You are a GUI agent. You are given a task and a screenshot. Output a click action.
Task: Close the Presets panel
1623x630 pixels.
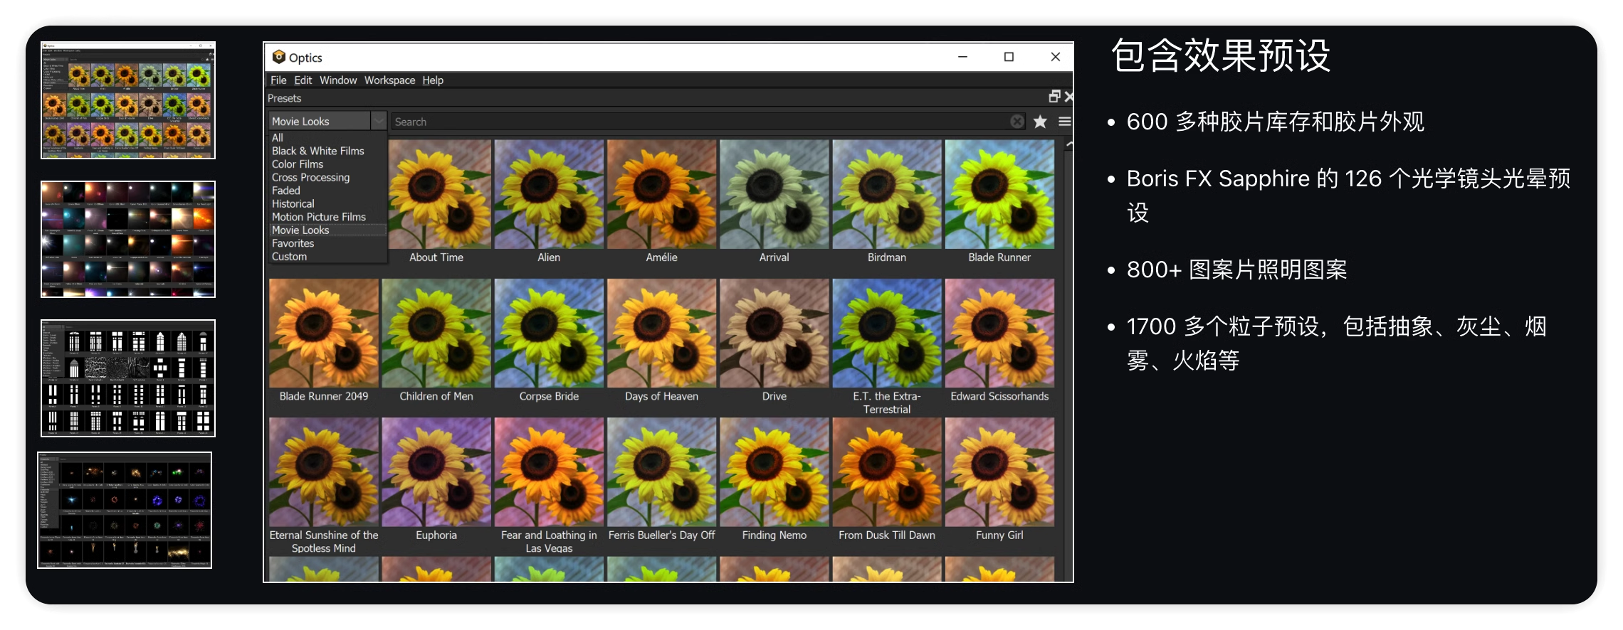tap(1068, 97)
